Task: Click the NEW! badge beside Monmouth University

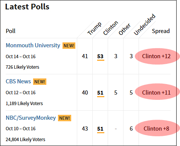Action: tap(69, 45)
